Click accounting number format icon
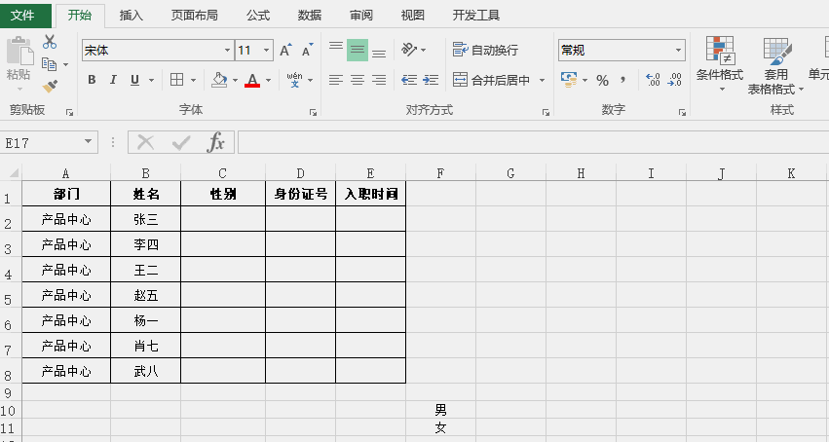This screenshot has width=829, height=442. click(569, 80)
